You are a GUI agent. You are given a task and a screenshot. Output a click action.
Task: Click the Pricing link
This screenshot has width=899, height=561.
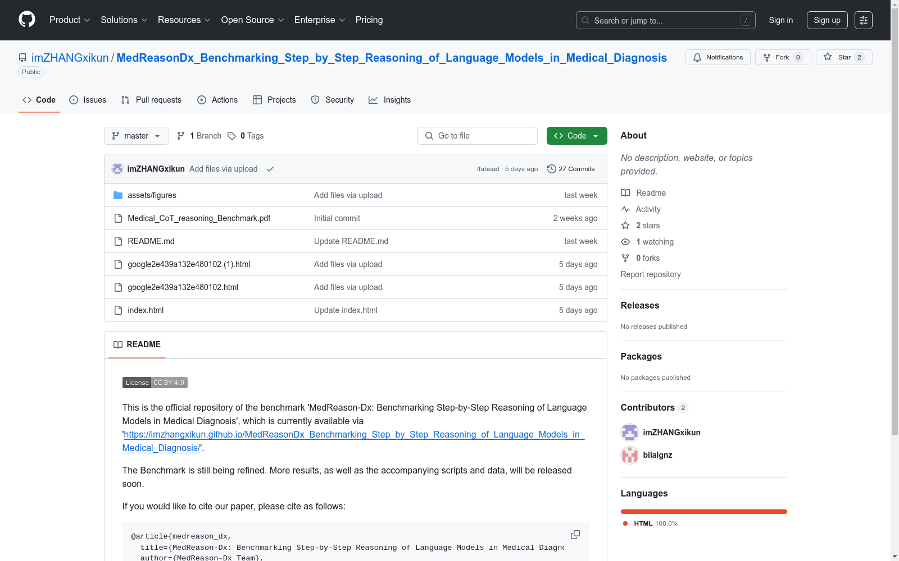tap(369, 20)
